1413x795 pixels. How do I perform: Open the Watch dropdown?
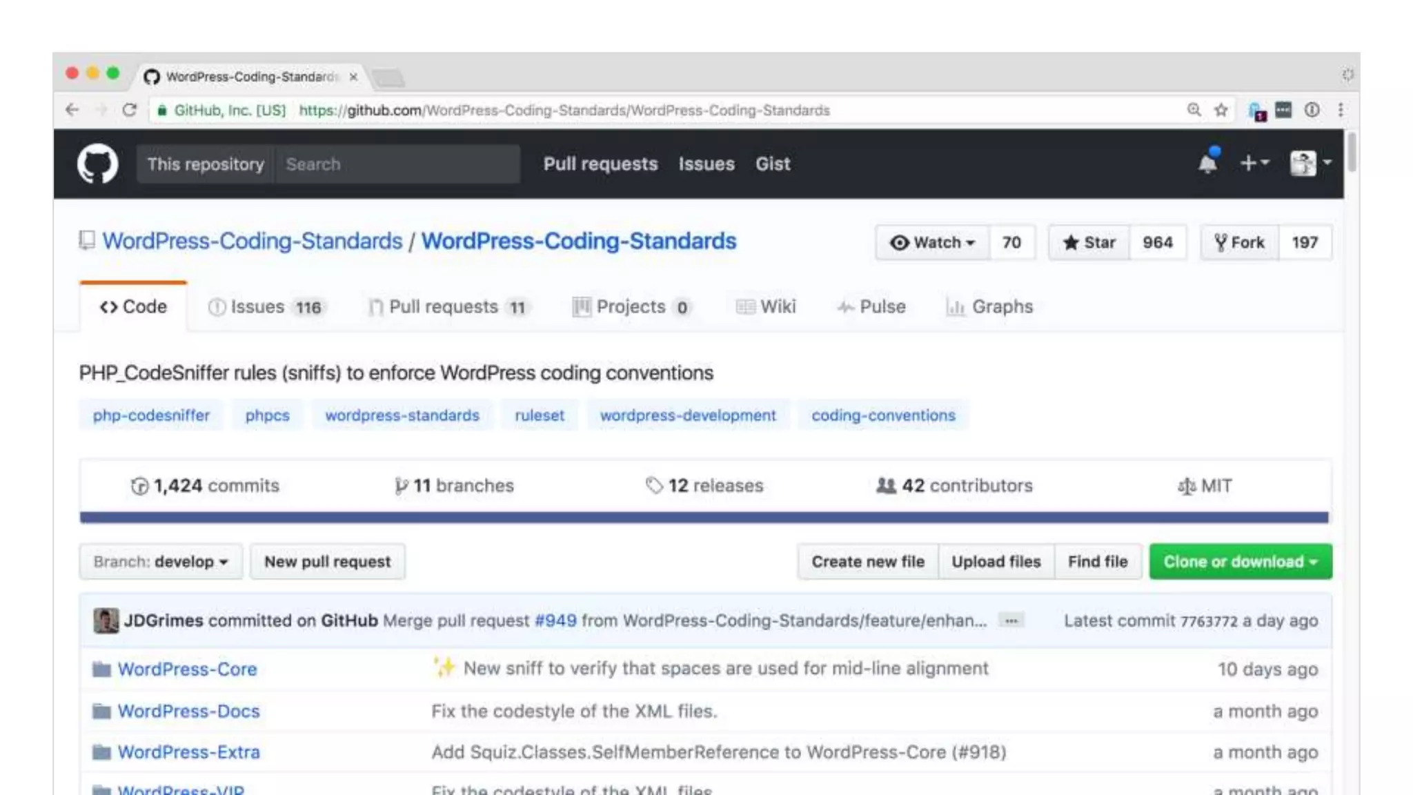[932, 243]
